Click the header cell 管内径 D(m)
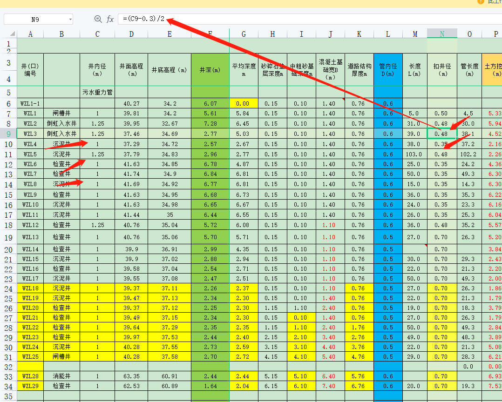This screenshot has width=502, height=402. click(388, 70)
